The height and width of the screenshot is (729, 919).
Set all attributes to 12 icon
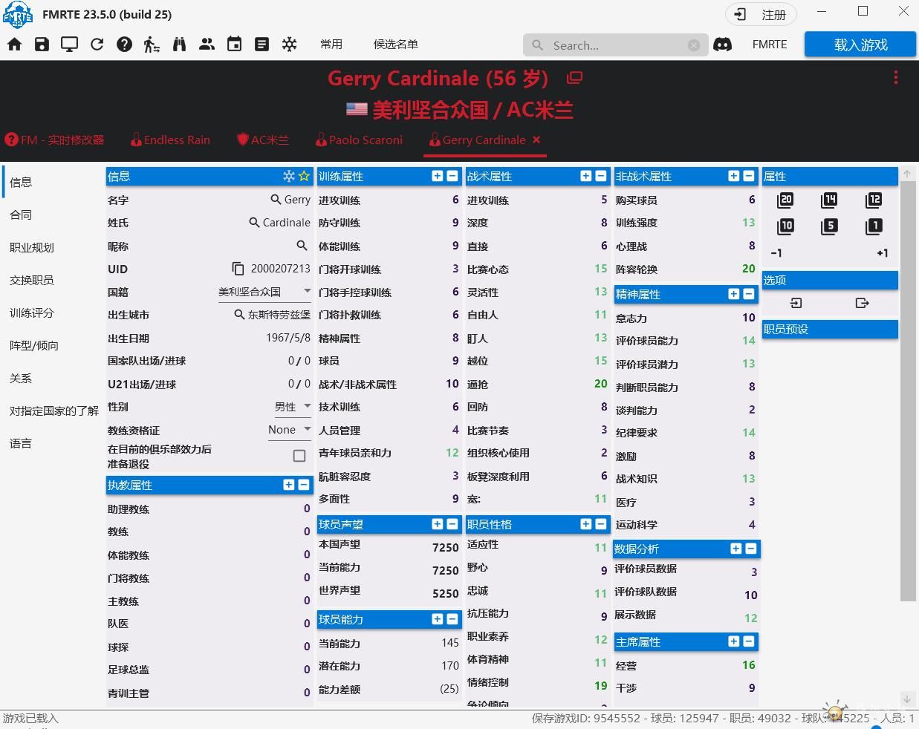(x=874, y=200)
